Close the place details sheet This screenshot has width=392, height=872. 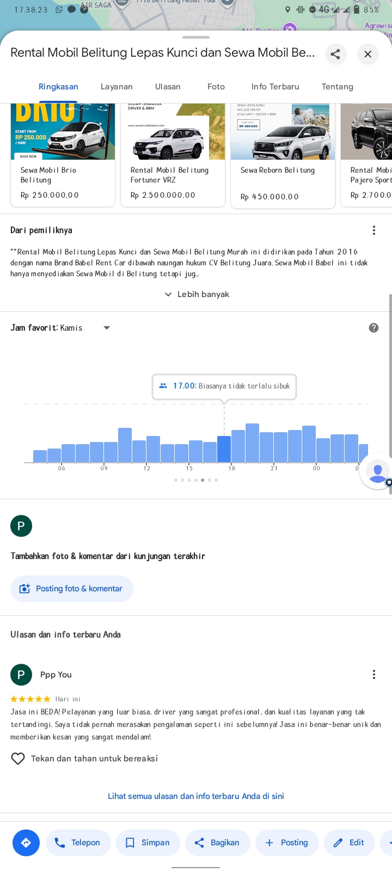368,54
